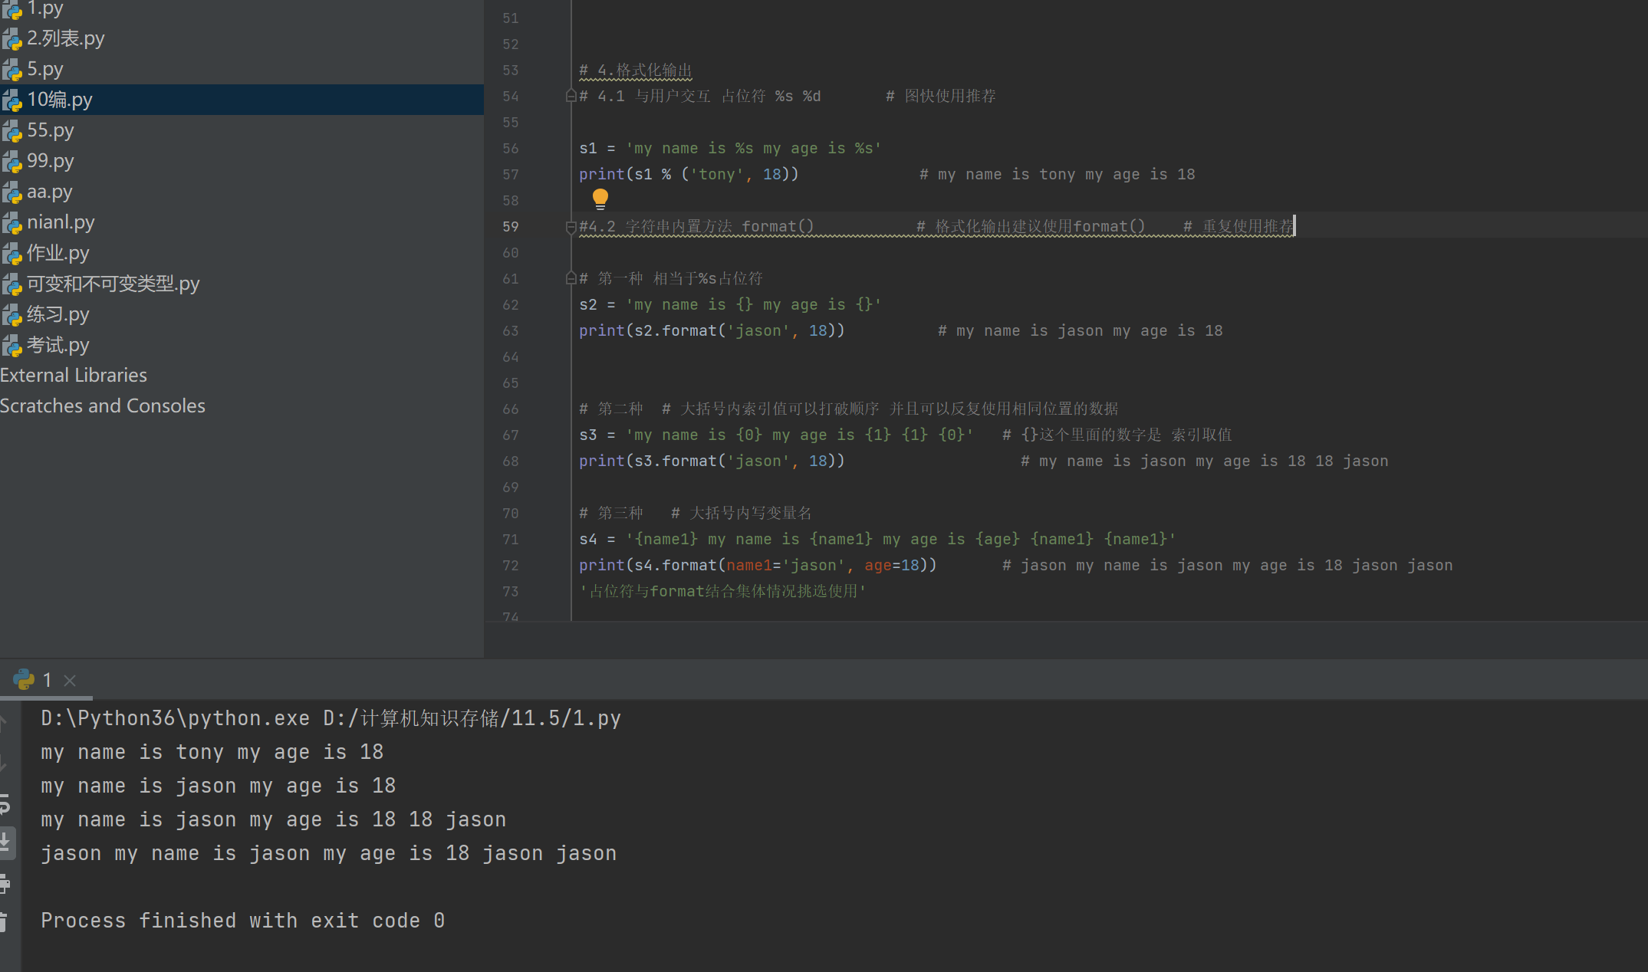Select 练习.py in the project tree
Screen dimensions: 1648x972
tap(45, 314)
